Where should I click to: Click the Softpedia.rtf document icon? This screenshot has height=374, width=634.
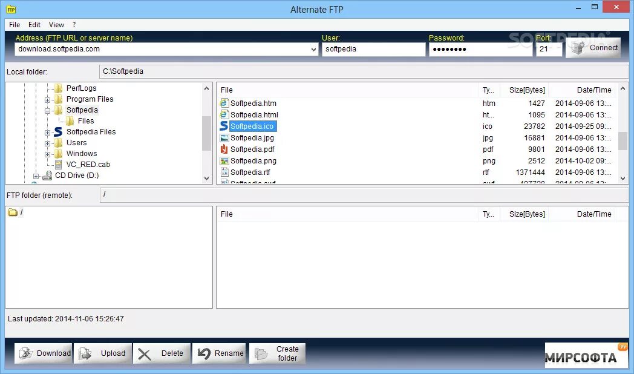pos(224,172)
